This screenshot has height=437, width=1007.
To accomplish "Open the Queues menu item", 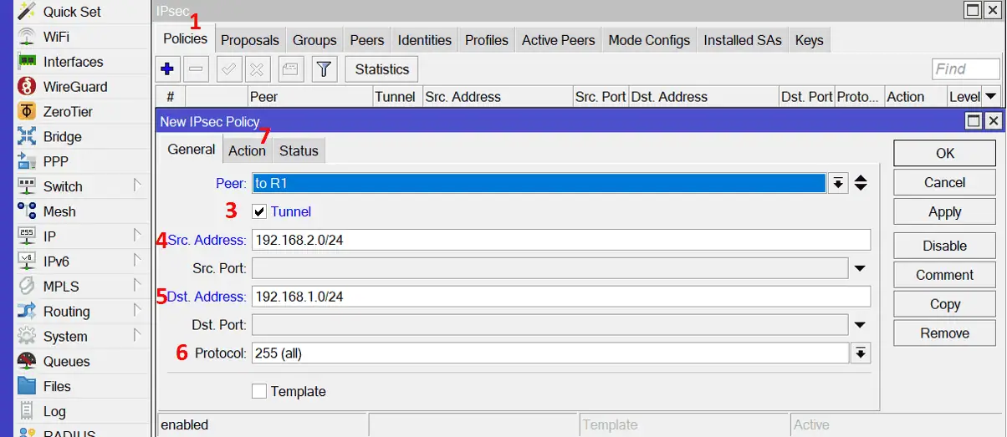I will tap(66, 362).
